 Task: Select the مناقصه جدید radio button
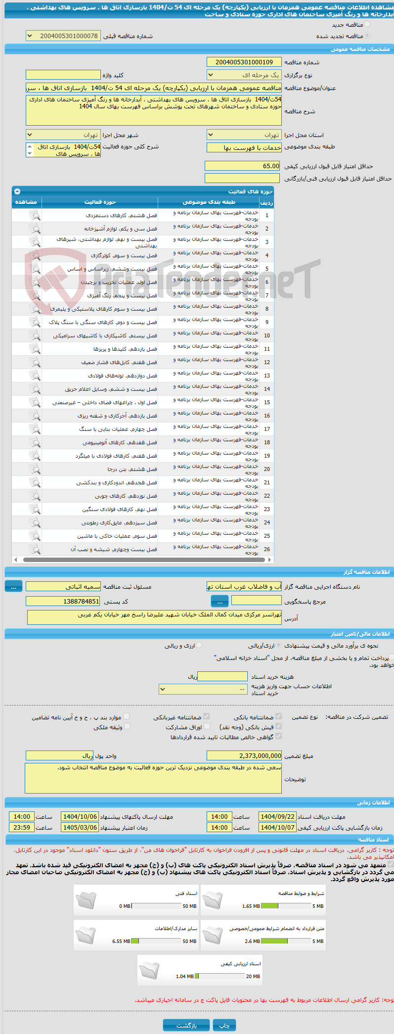coord(367,24)
